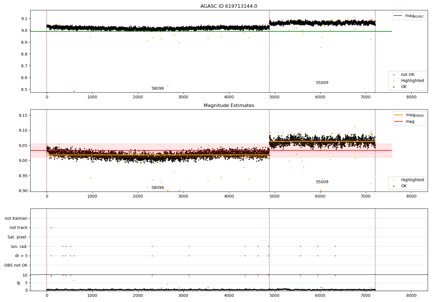
Task: Select the 'OBS not OK' axis label
Action: (x=16, y=265)
